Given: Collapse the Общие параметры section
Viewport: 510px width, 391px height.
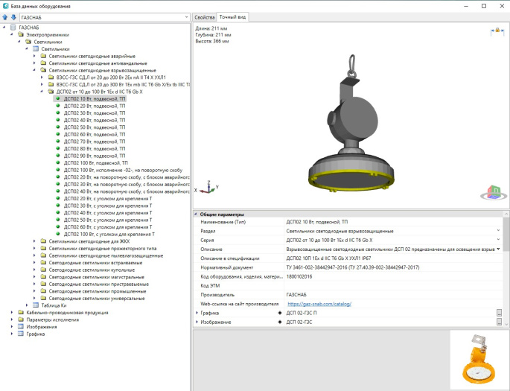Looking at the screenshot, I should coord(196,214).
